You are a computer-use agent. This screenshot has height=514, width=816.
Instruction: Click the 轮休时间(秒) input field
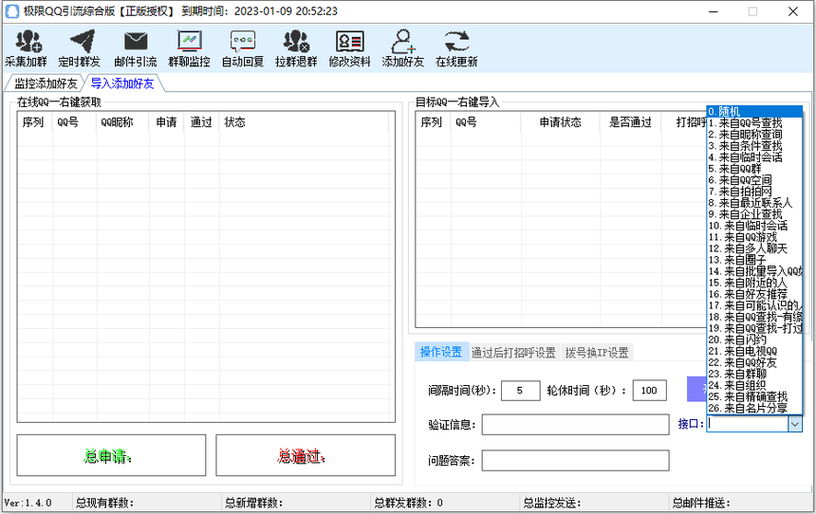click(x=649, y=390)
